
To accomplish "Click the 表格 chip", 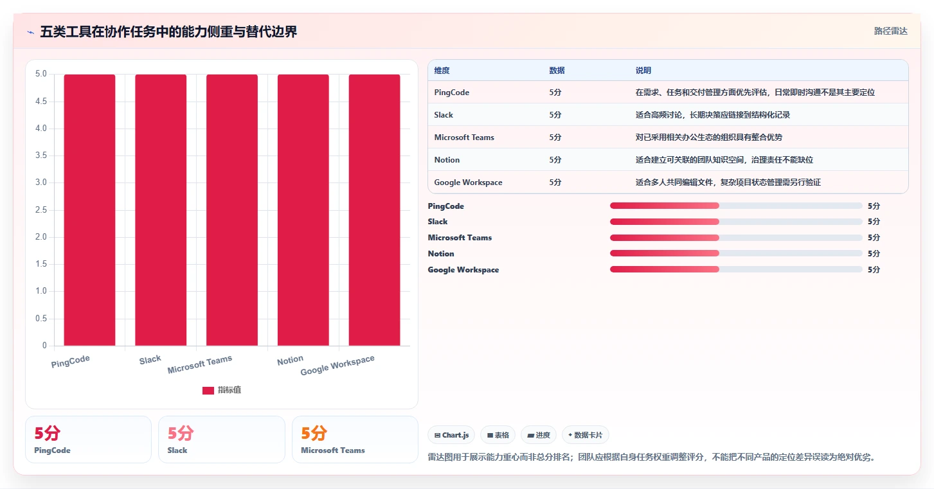I will pyautogui.click(x=498, y=435).
